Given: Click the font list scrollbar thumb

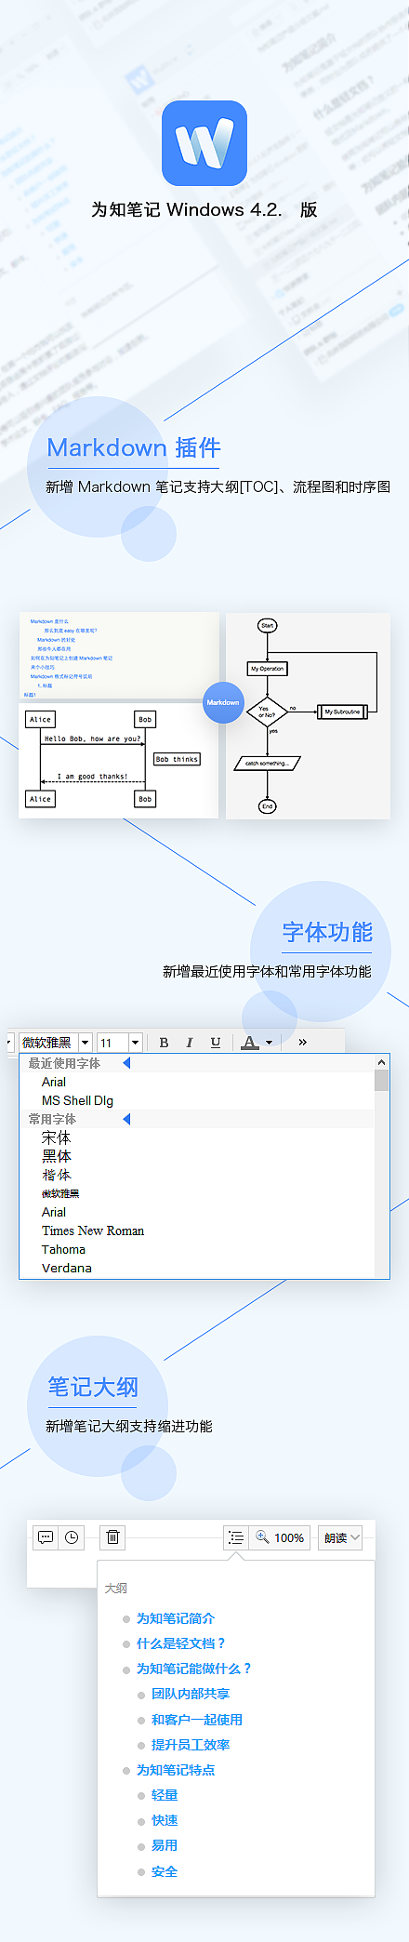Looking at the screenshot, I should (x=381, y=1080).
